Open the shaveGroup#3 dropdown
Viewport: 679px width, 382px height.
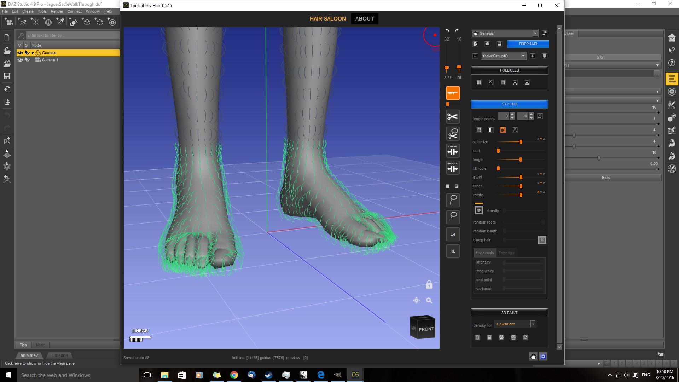[523, 56]
